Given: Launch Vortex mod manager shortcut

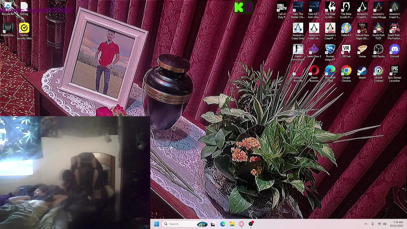Looking at the screenshot, I should coord(362,51).
